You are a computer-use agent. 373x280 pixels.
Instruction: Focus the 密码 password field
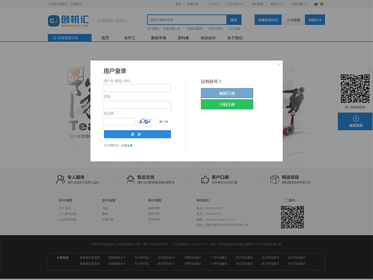point(137,105)
